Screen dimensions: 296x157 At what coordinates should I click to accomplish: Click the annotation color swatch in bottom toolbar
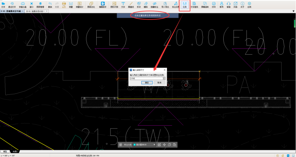click(134, 145)
